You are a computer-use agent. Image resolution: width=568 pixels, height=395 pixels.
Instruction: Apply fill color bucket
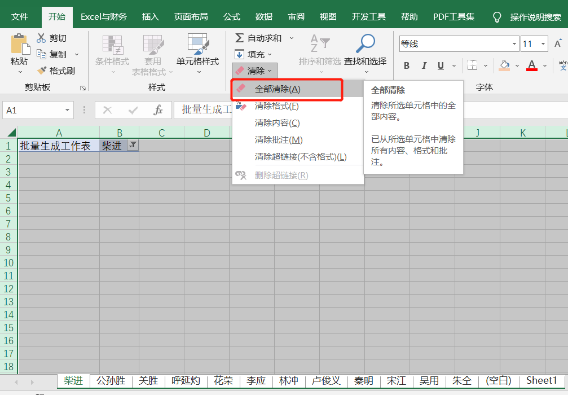(x=504, y=65)
